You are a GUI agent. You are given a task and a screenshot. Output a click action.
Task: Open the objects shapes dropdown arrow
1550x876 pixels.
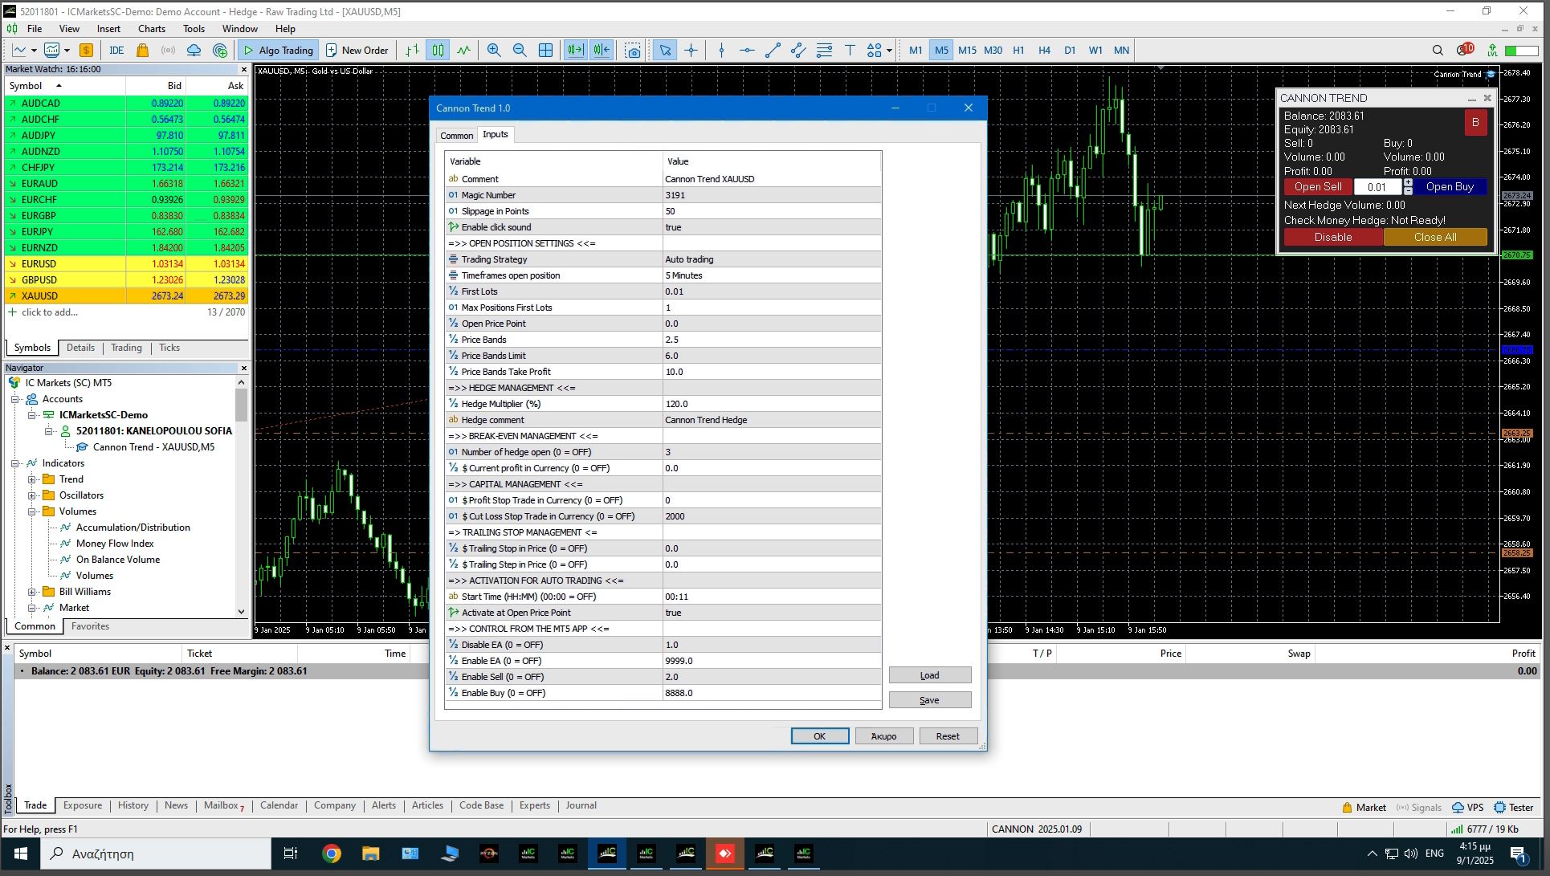tap(889, 50)
